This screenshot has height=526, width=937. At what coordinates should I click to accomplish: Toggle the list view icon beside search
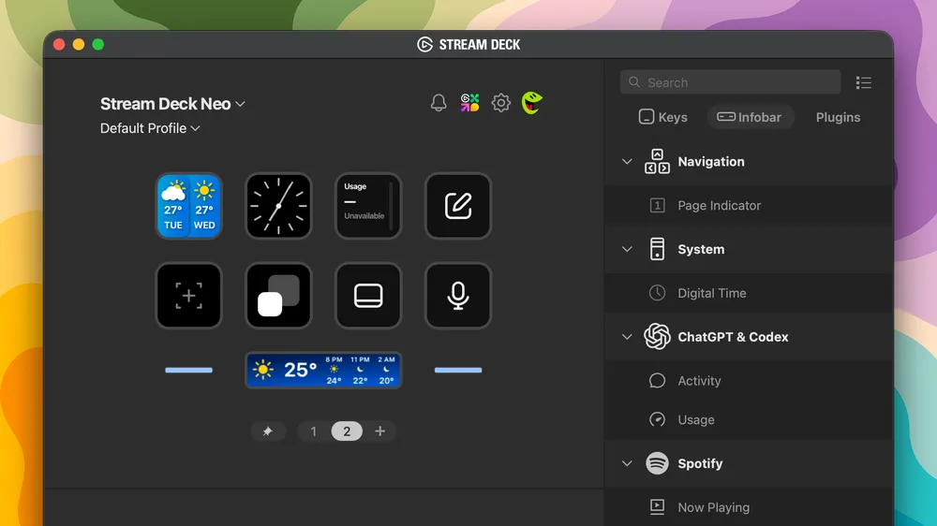pos(864,82)
